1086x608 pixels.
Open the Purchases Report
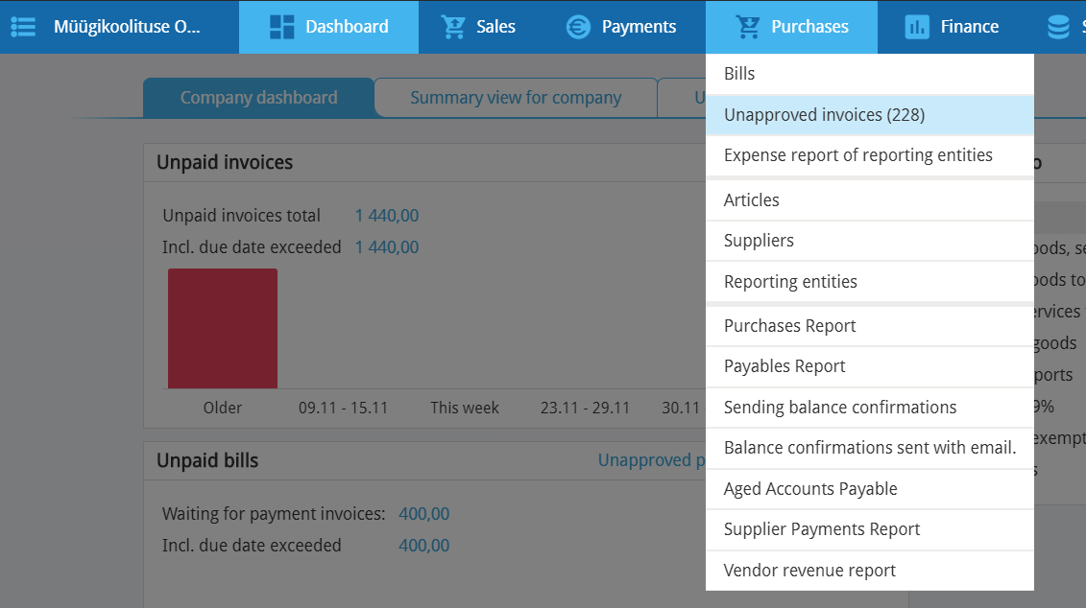coord(870,326)
